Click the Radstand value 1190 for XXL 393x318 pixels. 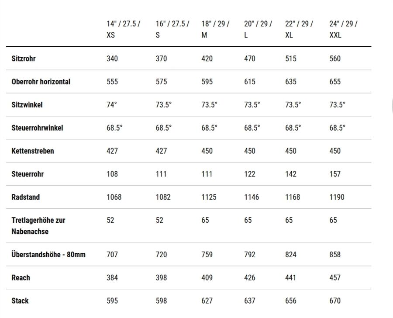pyautogui.click(x=337, y=197)
